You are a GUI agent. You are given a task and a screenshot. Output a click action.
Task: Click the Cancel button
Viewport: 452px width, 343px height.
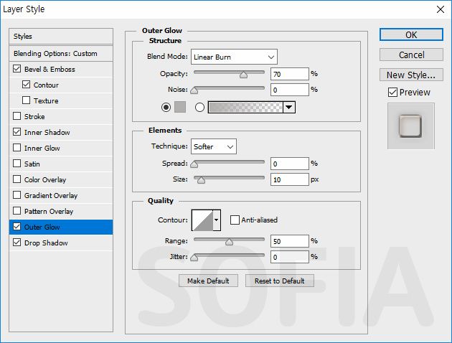411,55
